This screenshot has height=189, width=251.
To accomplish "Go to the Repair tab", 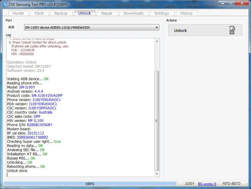I will pos(107,13).
